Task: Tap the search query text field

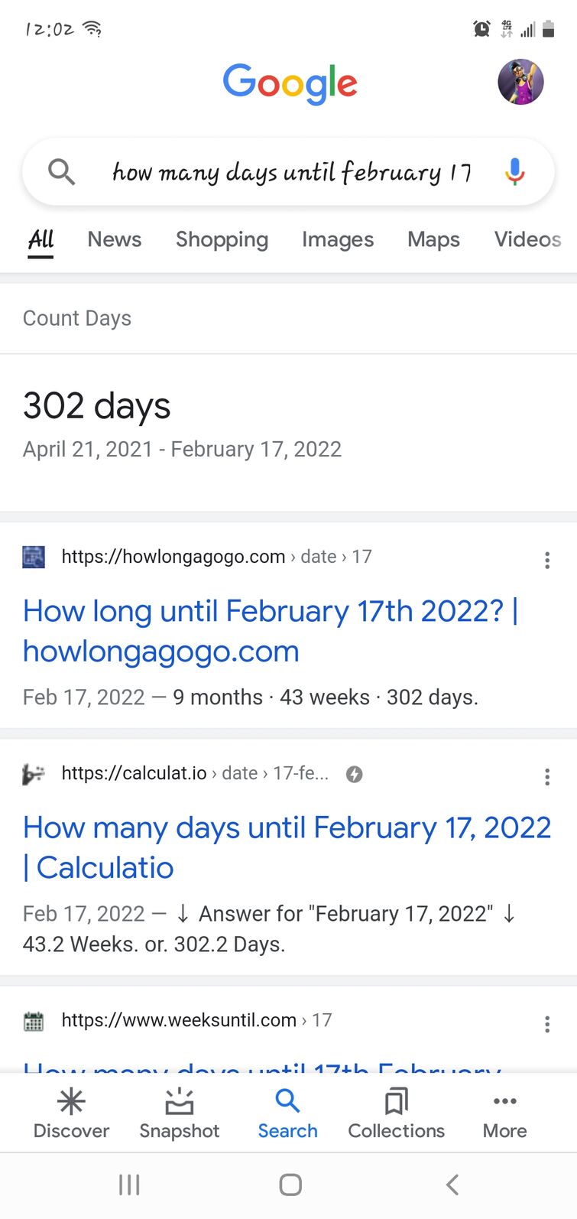Action: 290,172
